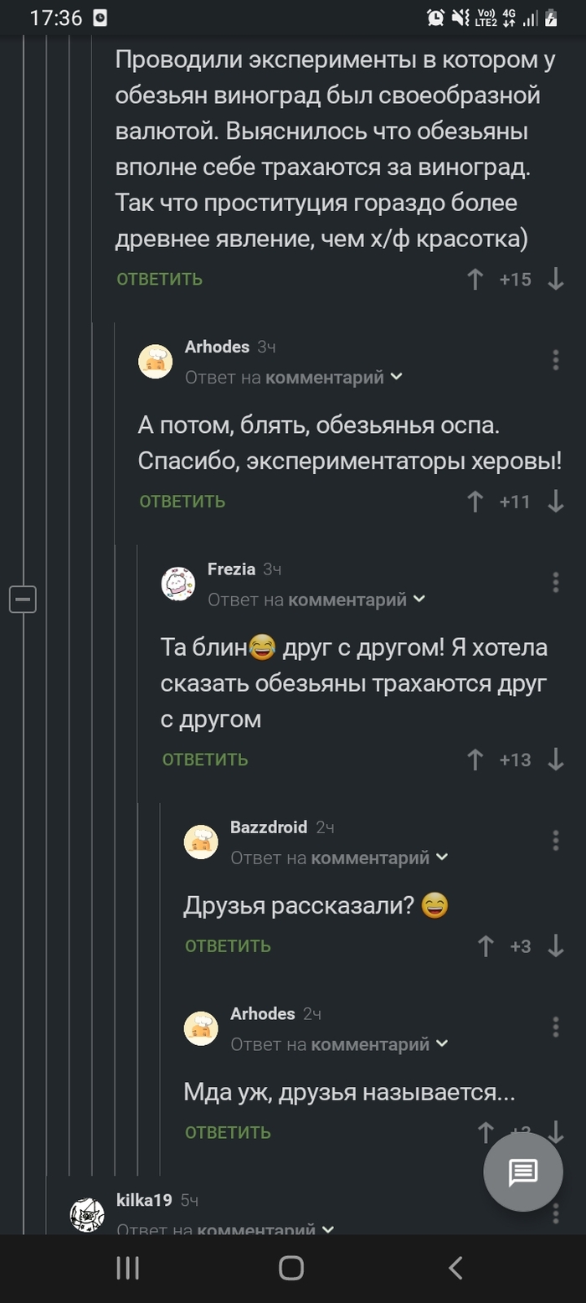Tap the floating comment bubble button
The image size is (586, 1303).
coord(522,1172)
